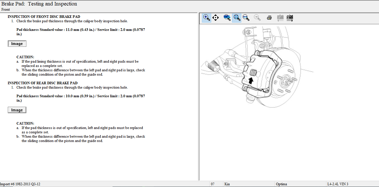Click the Optima model field in status bar
Image resolution: width=379 pixels, height=187 pixels.
282,184
